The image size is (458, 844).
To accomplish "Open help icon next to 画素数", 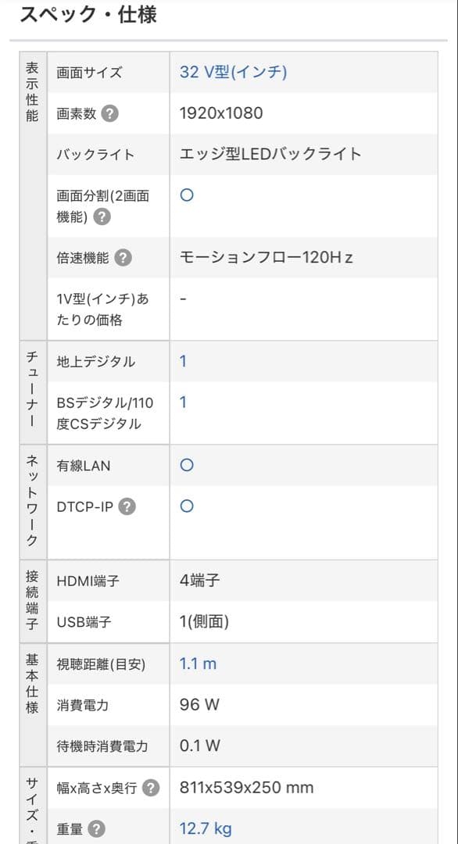I will [109, 113].
